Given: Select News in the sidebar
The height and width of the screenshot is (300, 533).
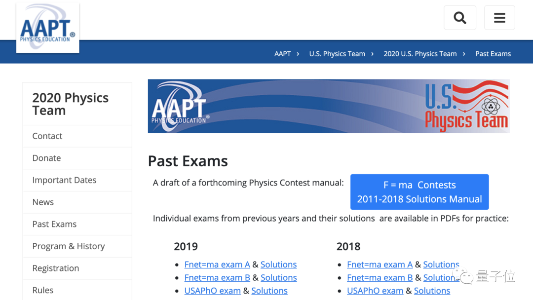Looking at the screenshot, I should coord(43,202).
